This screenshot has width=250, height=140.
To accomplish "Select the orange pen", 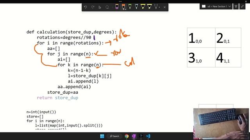I will [x=123, y=7].
